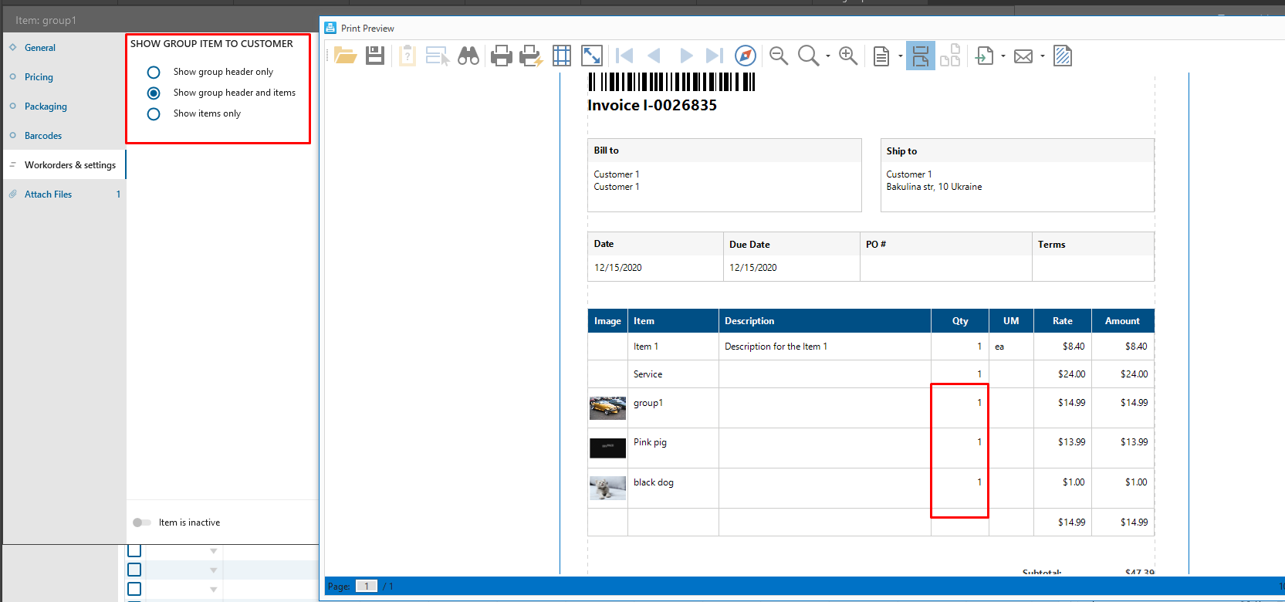The width and height of the screenshot is (1285, 602).
Task: Choose 'Show items only' radio button
Action: coord(154,113)
